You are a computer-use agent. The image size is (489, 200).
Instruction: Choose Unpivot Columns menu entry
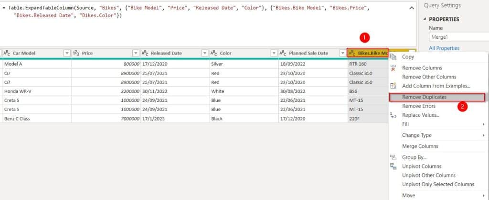coord(422,166)
